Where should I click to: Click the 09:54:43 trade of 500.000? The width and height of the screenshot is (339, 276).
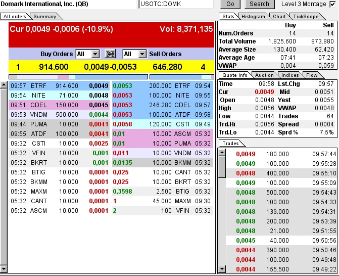coord(281,193)
